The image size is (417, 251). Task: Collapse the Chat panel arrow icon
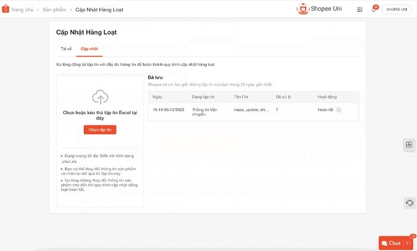point(408,243)
